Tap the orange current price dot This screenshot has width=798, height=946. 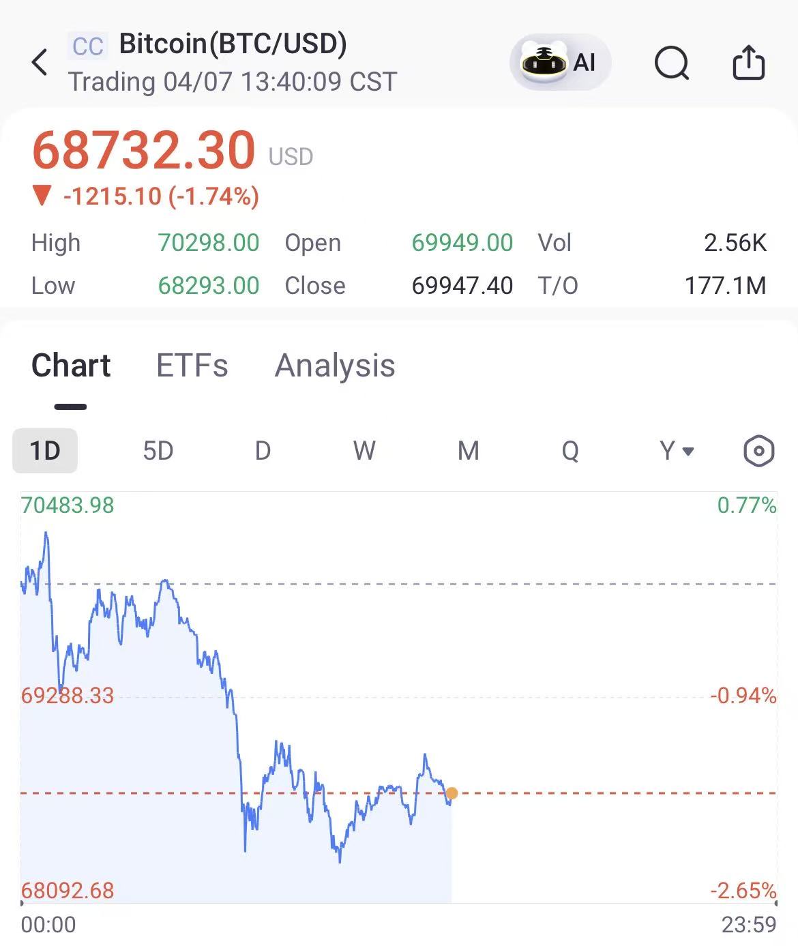[x=452, y=793]
